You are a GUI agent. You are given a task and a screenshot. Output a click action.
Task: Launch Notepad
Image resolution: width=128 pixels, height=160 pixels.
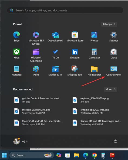point(16,71)
